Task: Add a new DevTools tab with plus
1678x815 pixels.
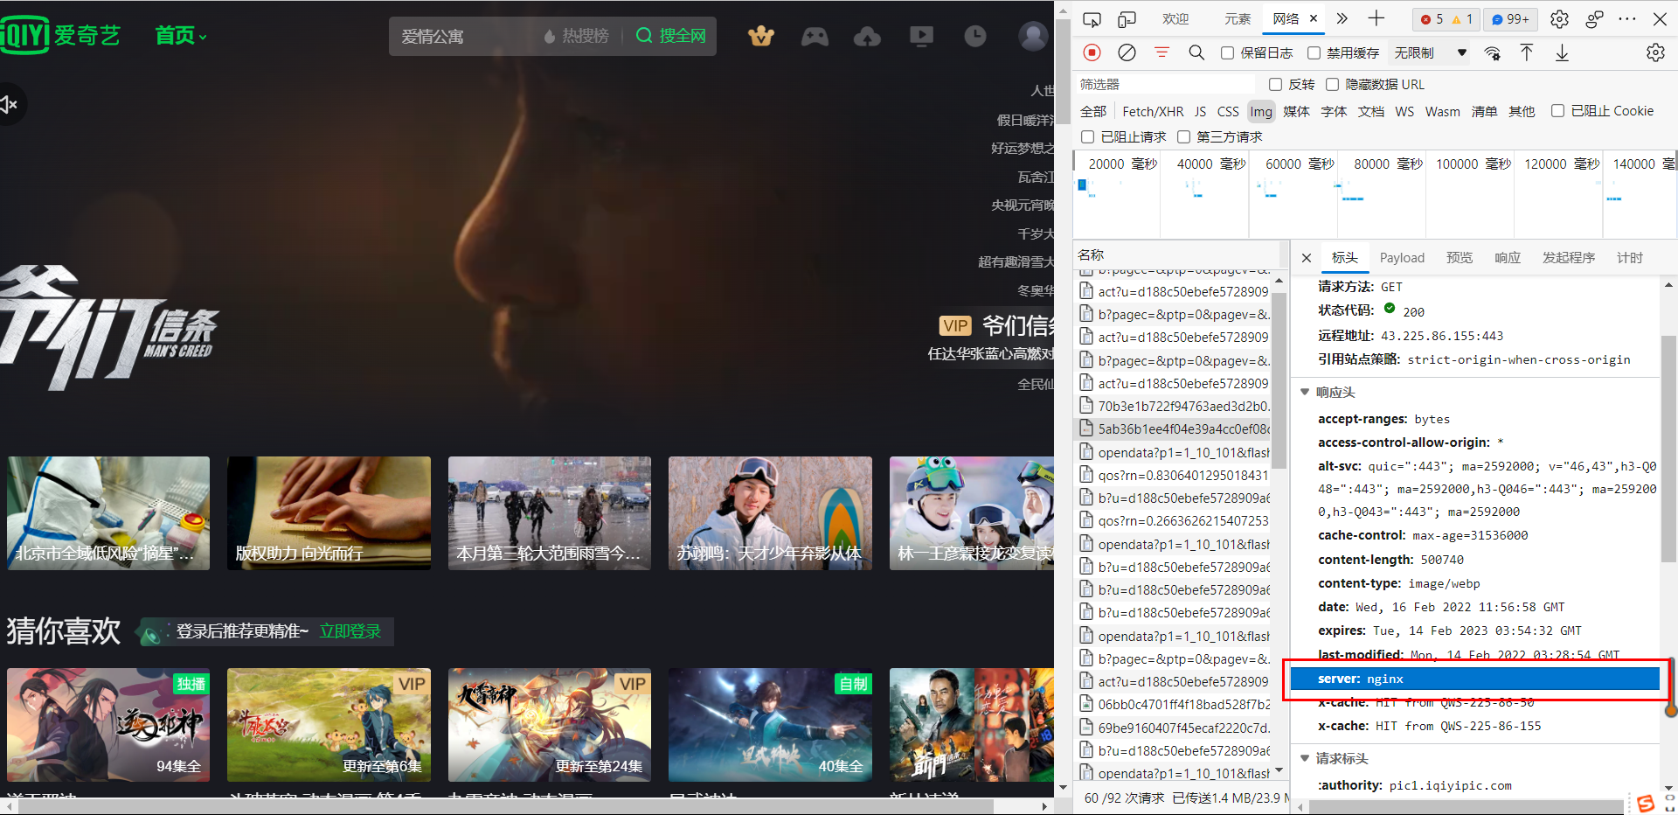Action: pyautogui.click(x=1376, y=18)
